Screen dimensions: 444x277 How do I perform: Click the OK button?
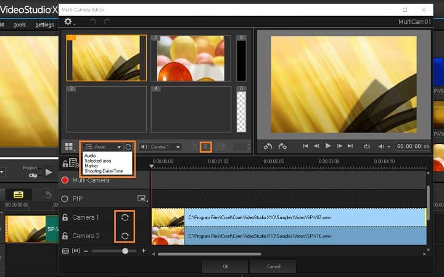click(225, 267)
